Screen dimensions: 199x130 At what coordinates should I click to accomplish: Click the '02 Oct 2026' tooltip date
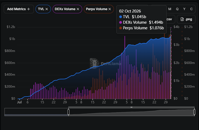click(130, 11)
